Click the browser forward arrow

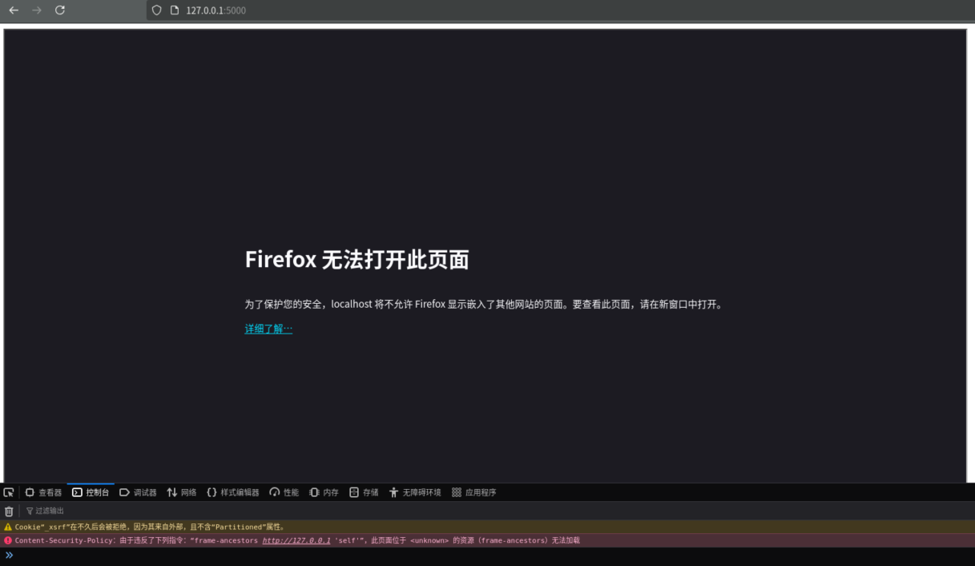click(x=37, y=10)
